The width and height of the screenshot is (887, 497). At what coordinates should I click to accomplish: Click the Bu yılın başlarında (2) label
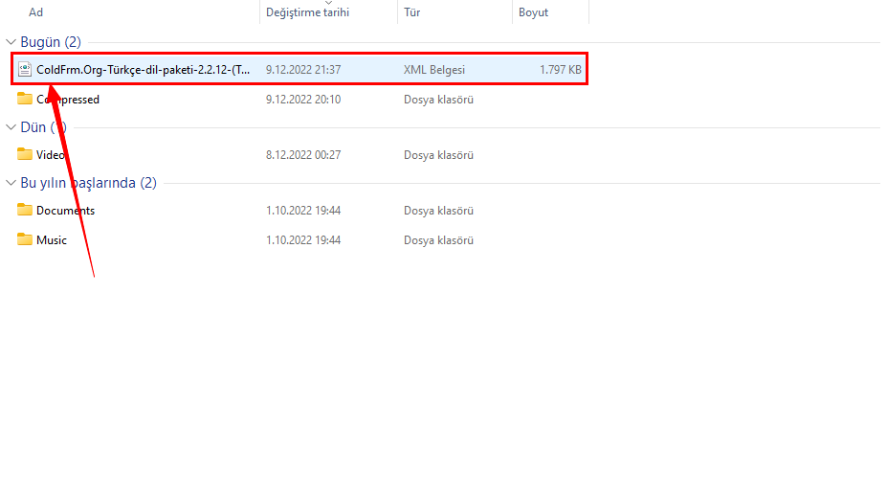88,183
